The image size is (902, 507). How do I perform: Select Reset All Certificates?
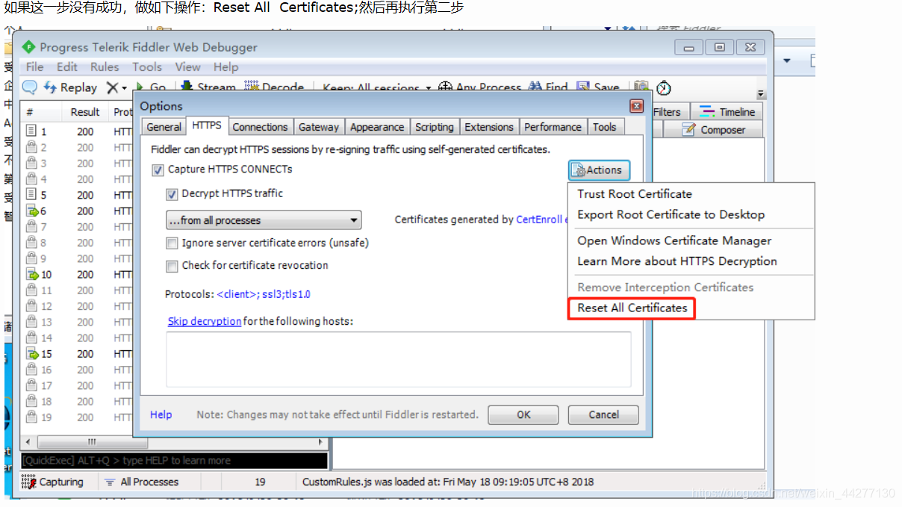(x=632, y=308)
